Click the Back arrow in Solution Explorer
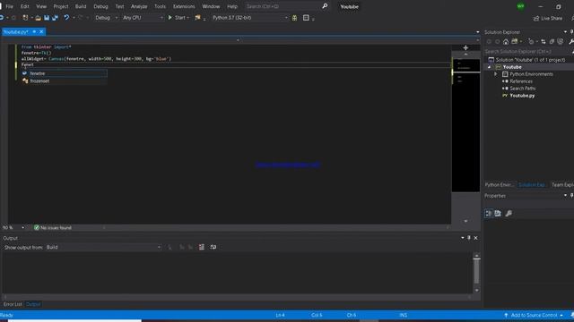The height and width of the screenshot is (322, 574). (x=489, y=42)
